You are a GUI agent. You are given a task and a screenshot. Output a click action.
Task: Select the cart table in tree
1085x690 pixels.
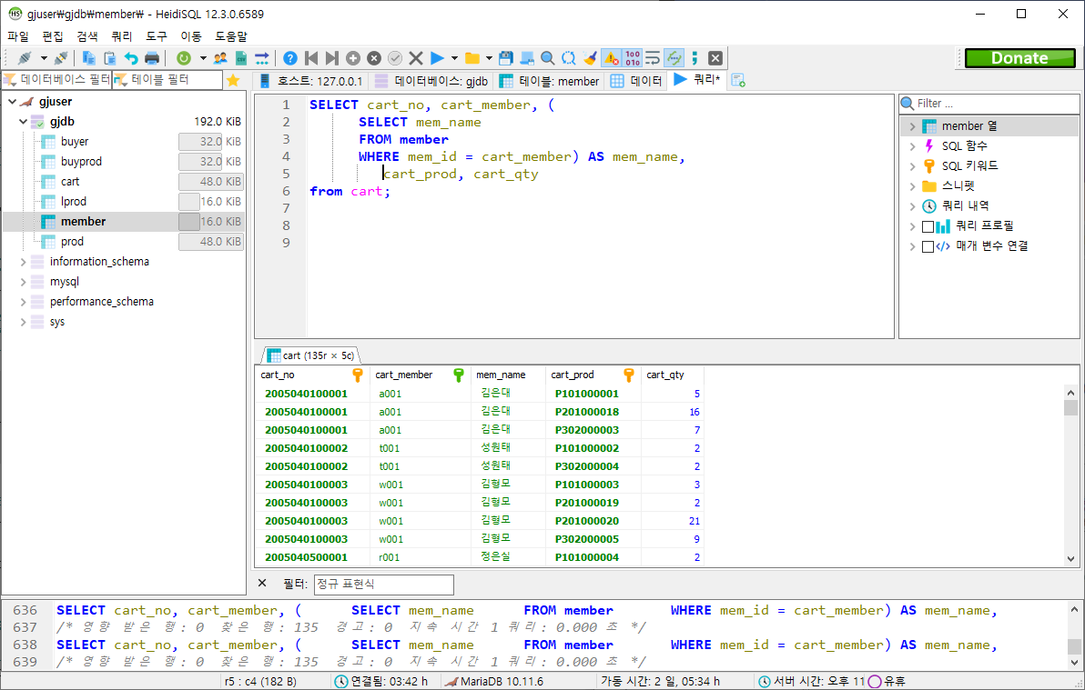70,182
